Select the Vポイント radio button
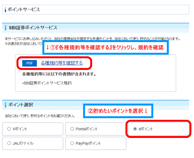Image resolution: width=194 pixels, height=158 pixels. tap(9, 129)
